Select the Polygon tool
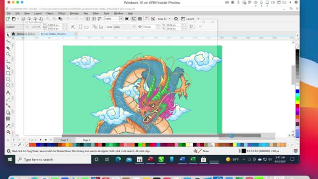Image resolution: width=318 pixels, height=179 pixels. coord(8,85)
